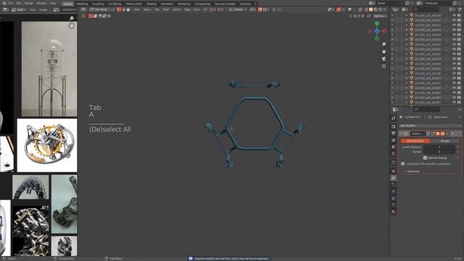Toggle the snapping magnet in viewport header
This screenshot has width=464, height=261.
(260, 9)
